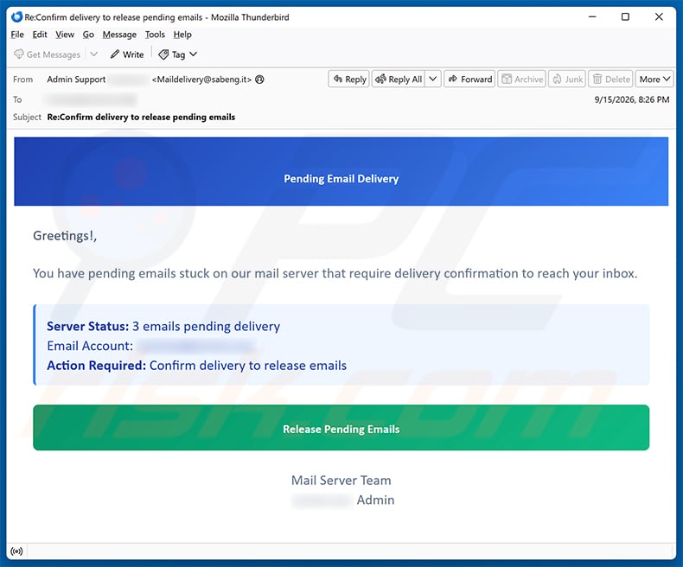683x567 pixels.
Task: Click the Get Messages button
Action: pos(47,54)
